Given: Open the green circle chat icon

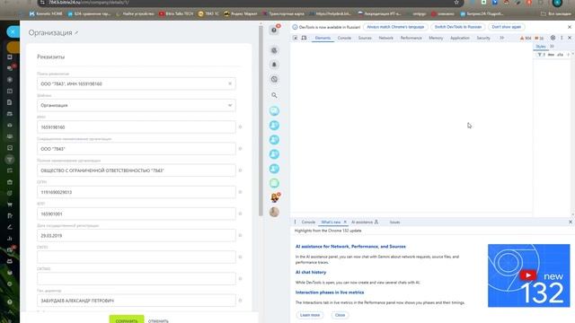Looking at the screenshot, I should [274, 183].
